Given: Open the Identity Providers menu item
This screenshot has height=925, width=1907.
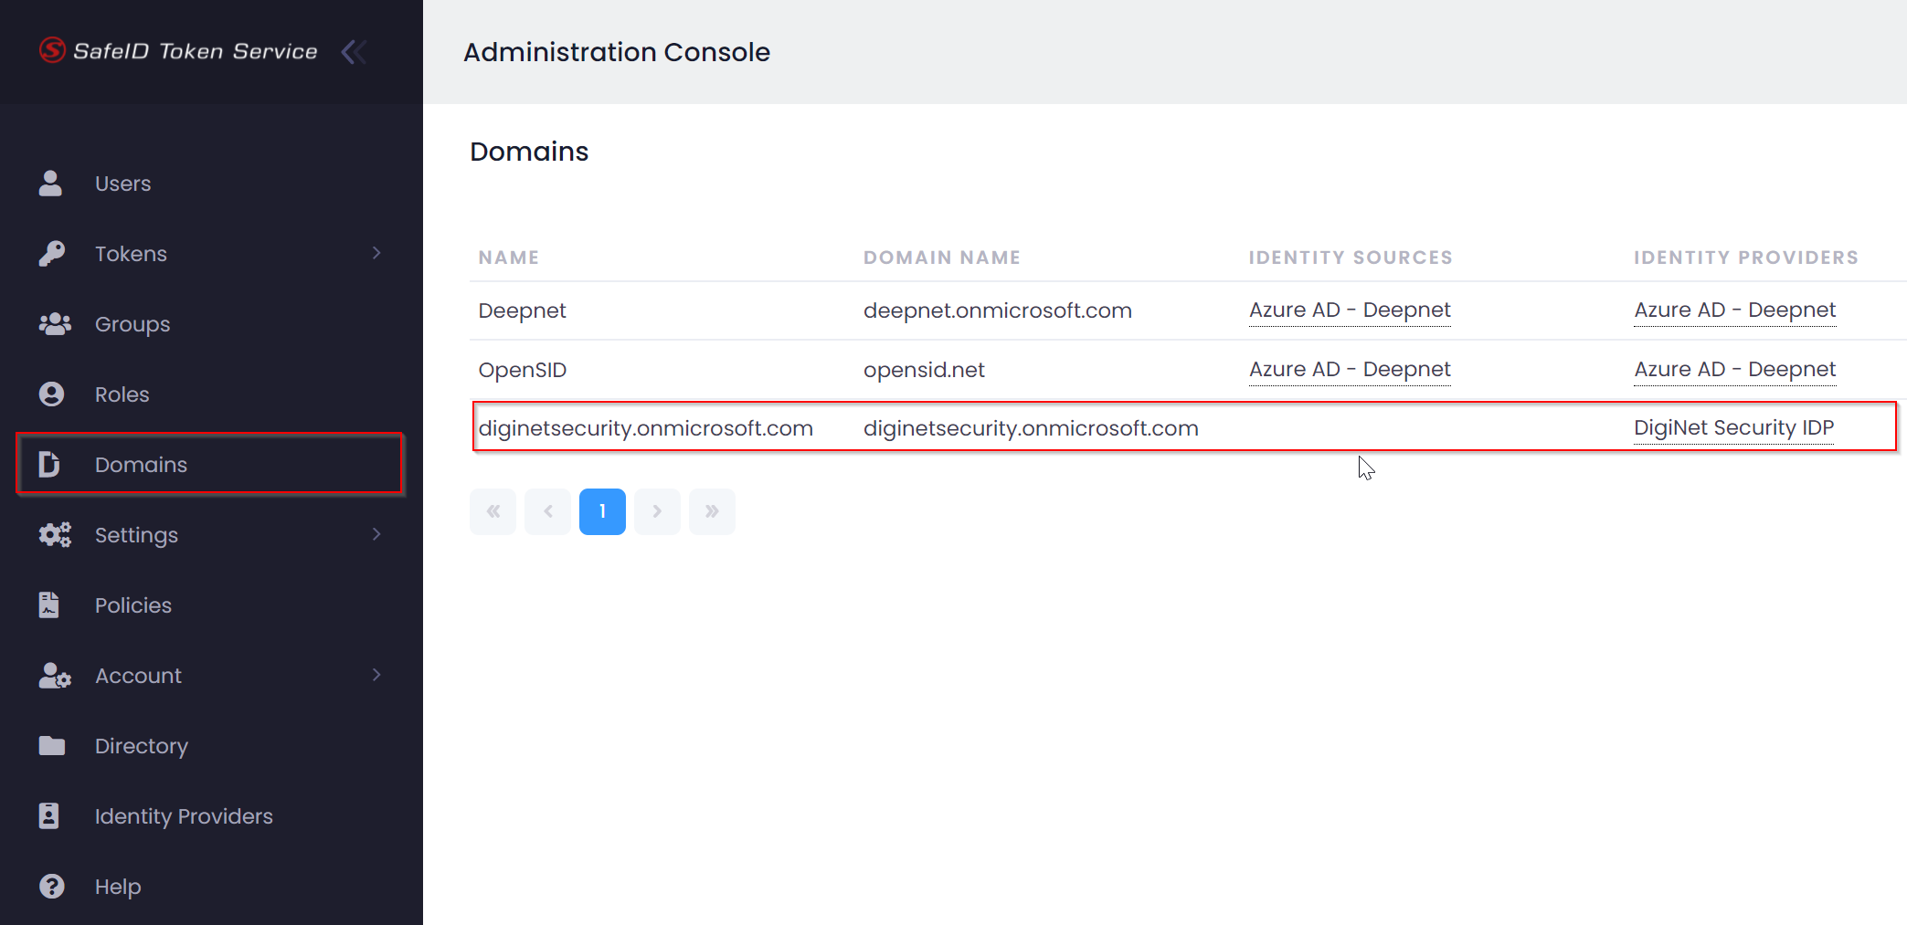Looking at the screenshot, I should click(x=184, y=816).
